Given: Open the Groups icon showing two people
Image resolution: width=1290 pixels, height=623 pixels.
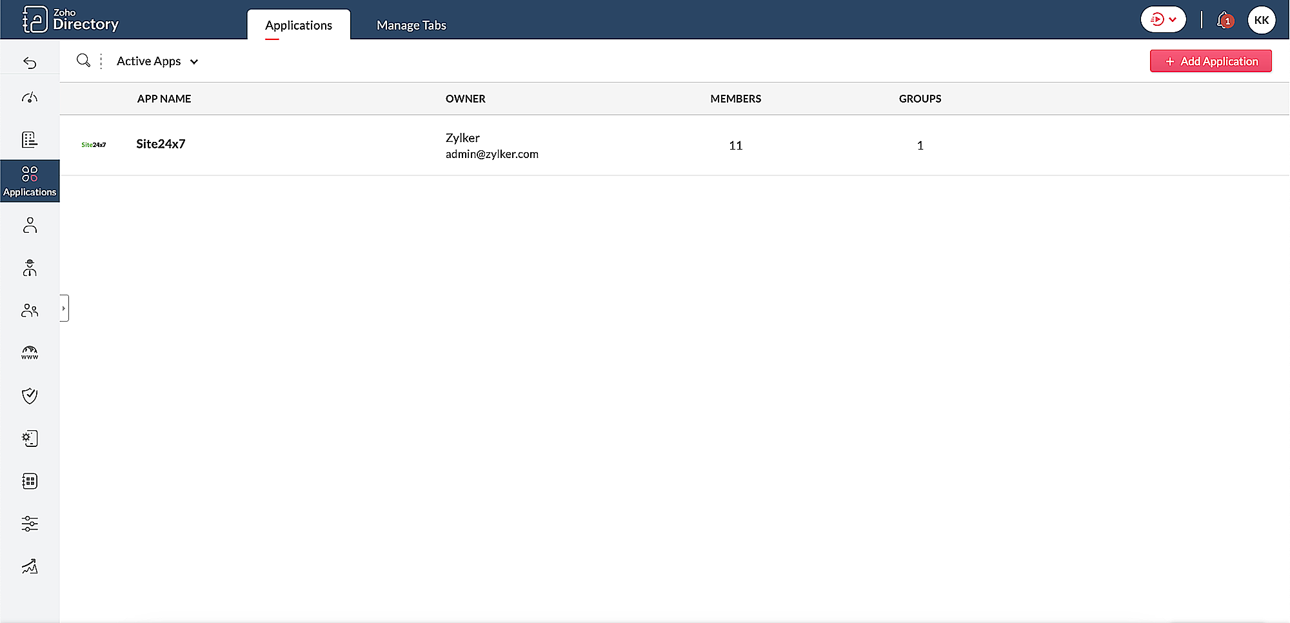Looking at the screenshot, I should pyautogui.click(x=30, y=311).
